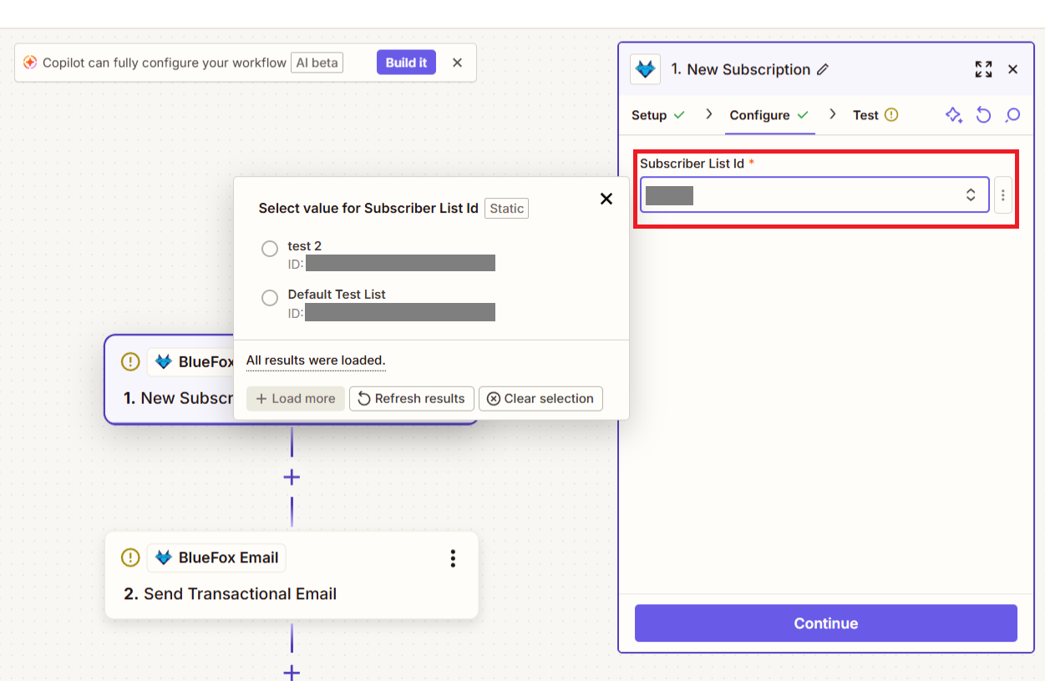Click the plus icon between the two workflow steps

click(x=291, y=477)
